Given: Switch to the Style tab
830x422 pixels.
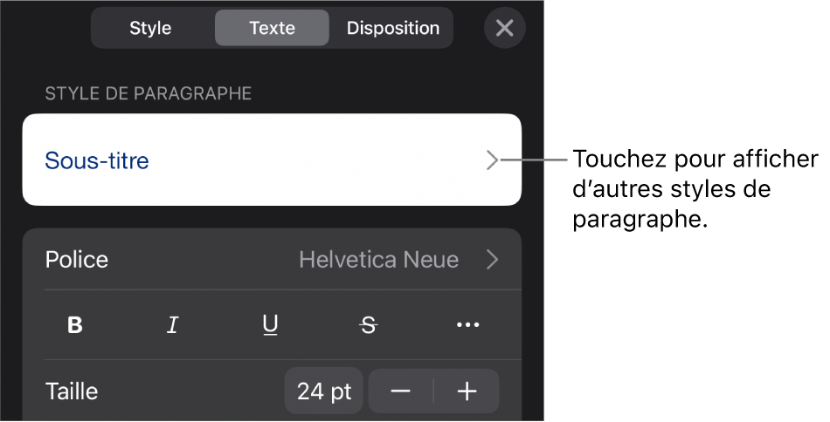Looking at the screenshot, I should click(150, 28).
